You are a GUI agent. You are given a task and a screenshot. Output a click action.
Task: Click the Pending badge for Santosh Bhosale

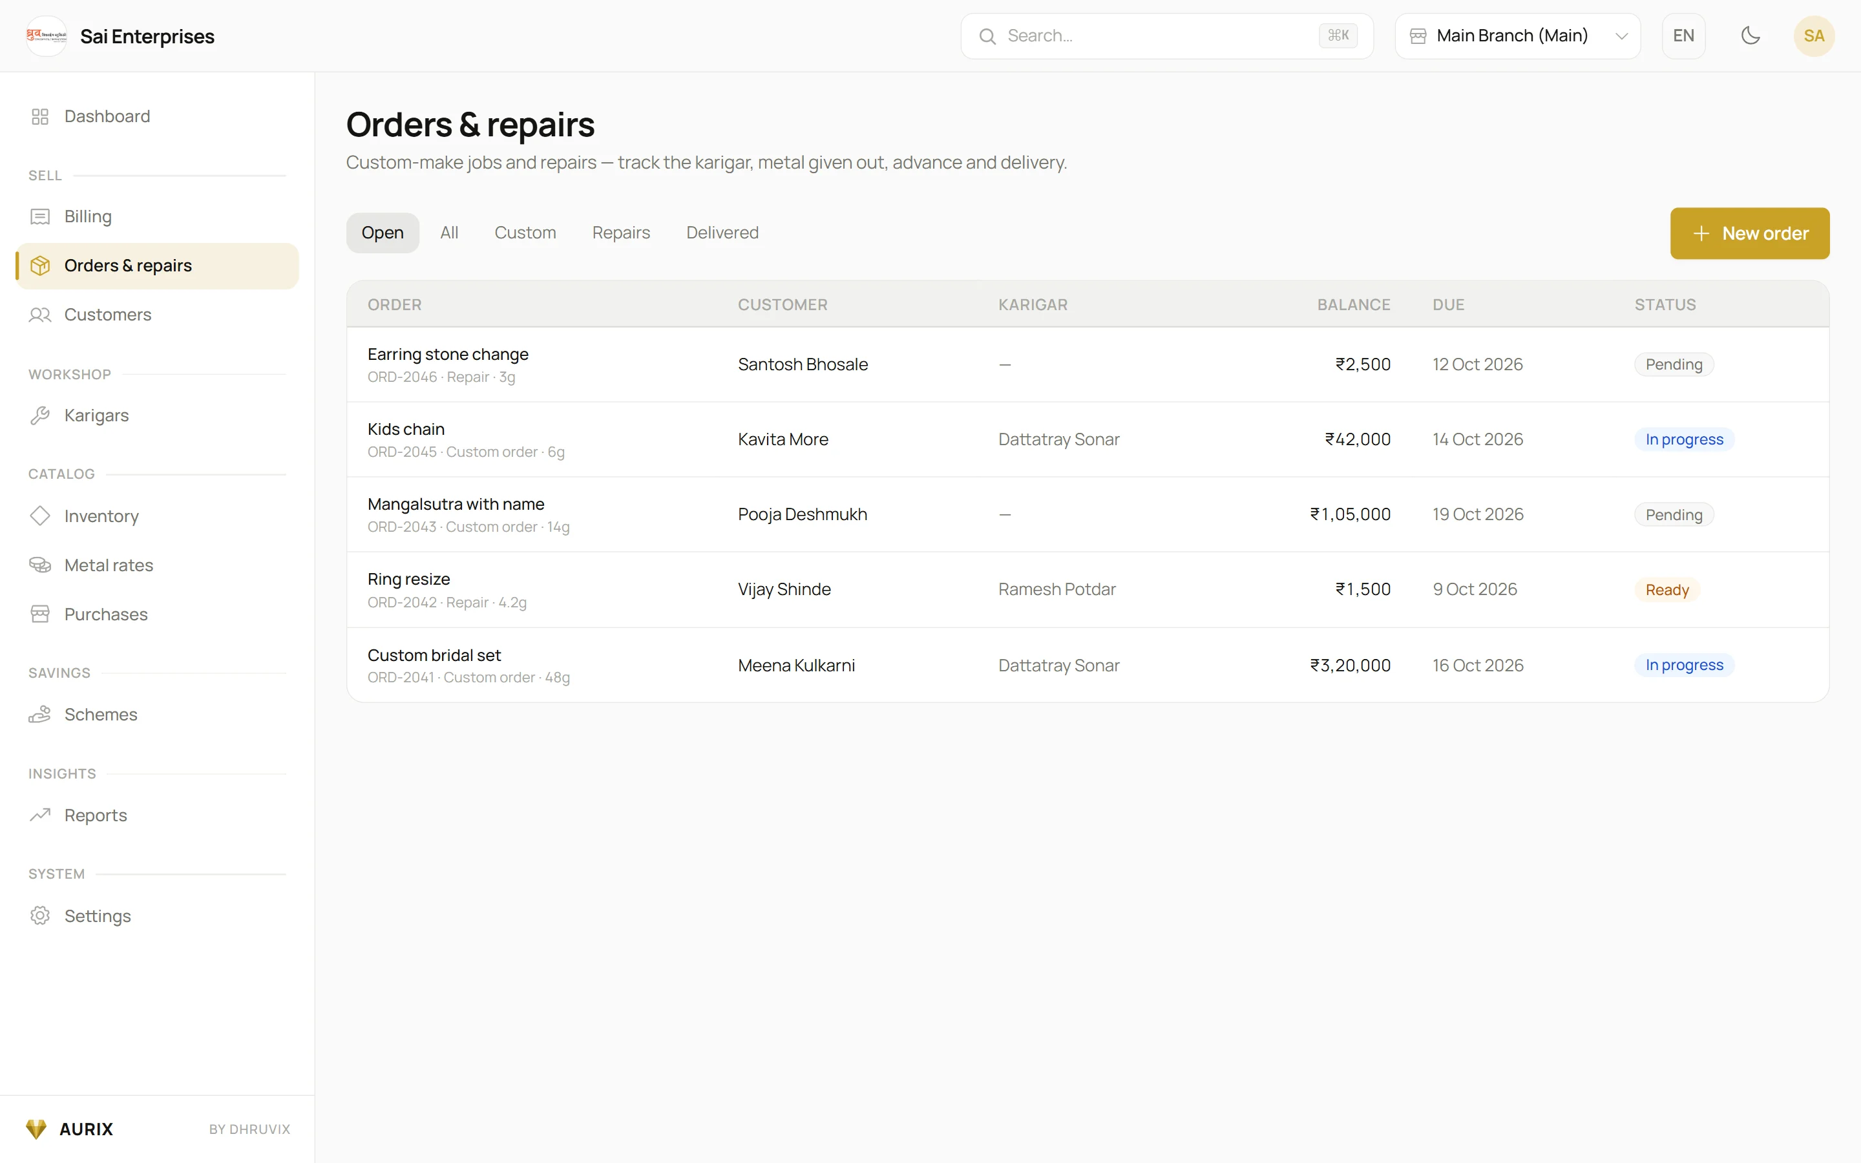(x=1674, y=364)
